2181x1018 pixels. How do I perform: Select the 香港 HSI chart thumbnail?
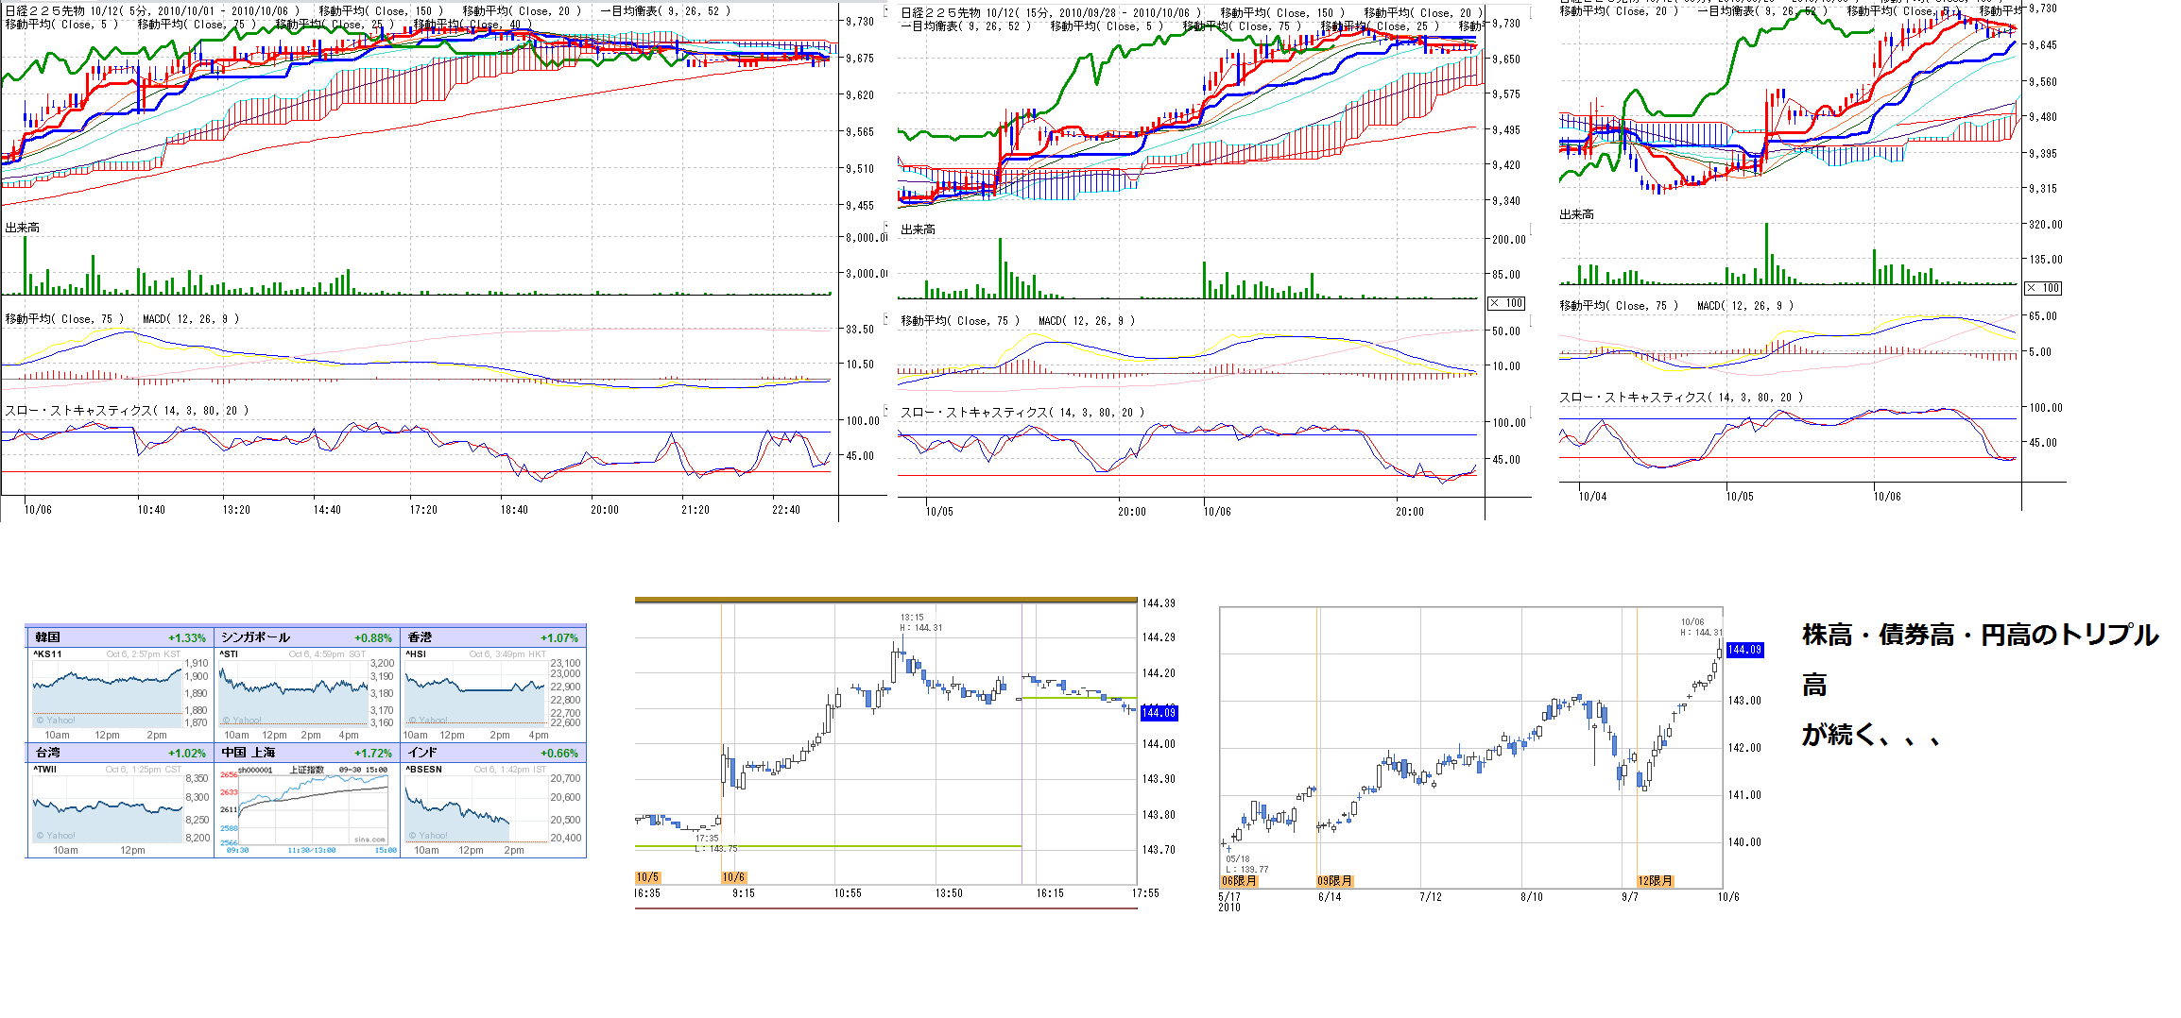476,694
